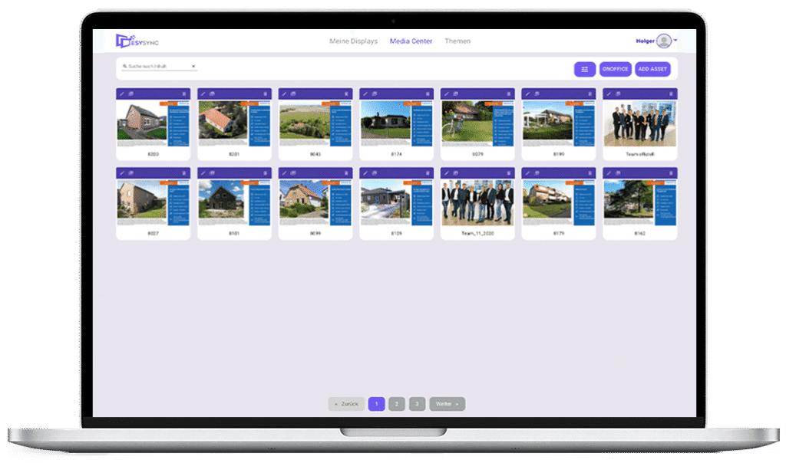Delete asset 8201 via trash icon

click(265, 94)
